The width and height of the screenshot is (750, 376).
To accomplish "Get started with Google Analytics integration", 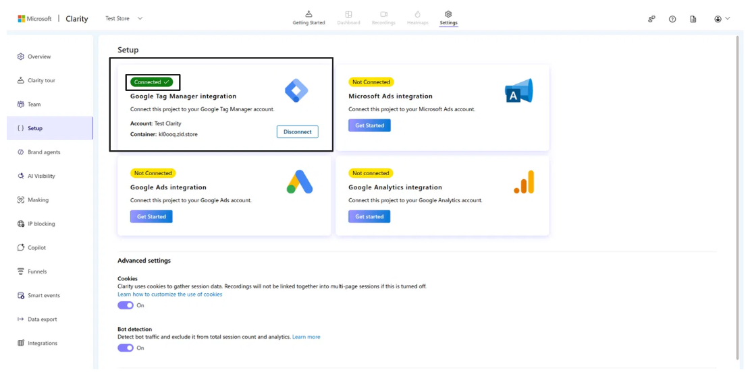I will [x=369, y=216].
